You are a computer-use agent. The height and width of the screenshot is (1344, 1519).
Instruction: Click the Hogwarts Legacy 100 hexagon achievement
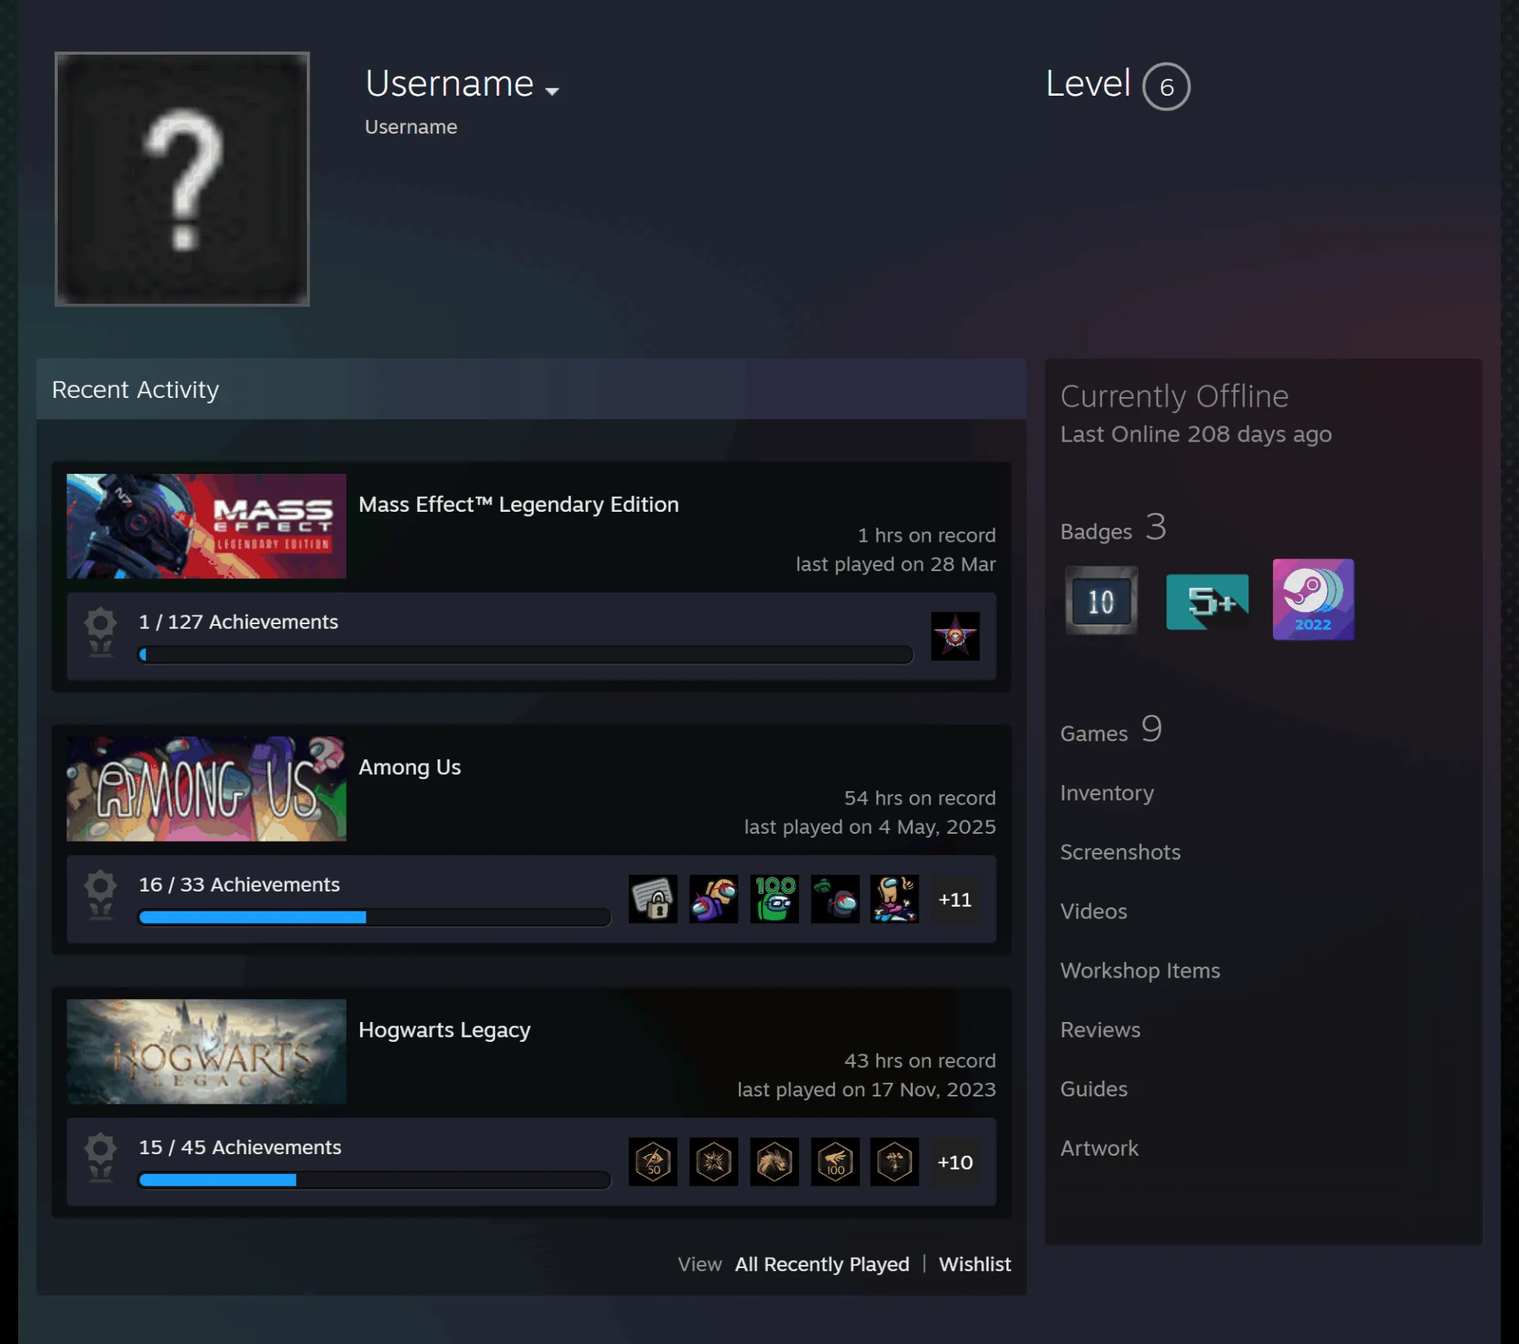835,1161
